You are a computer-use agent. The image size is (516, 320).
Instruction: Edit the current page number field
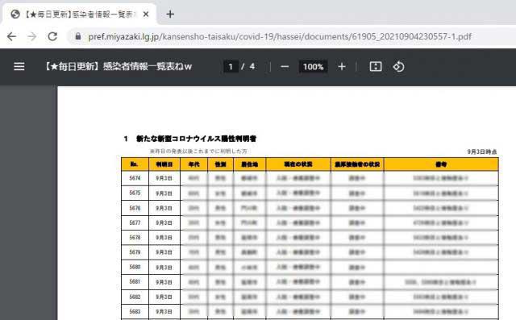click(231, 67)
